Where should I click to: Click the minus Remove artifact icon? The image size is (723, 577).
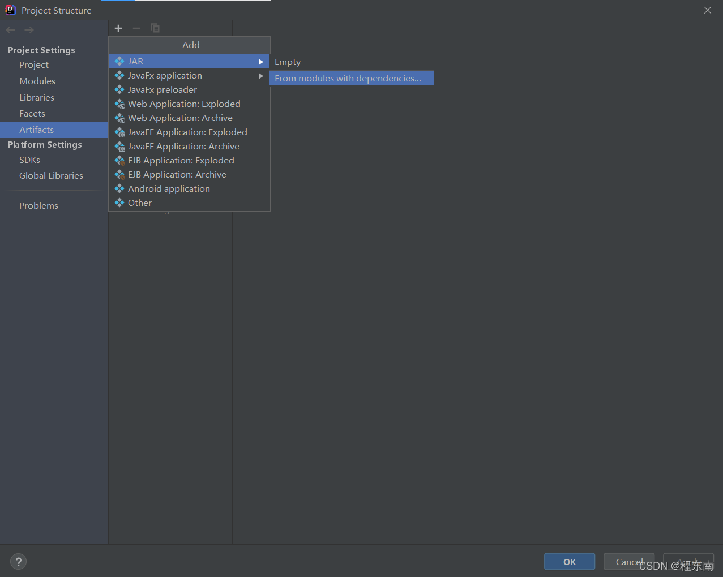(136, 28)
